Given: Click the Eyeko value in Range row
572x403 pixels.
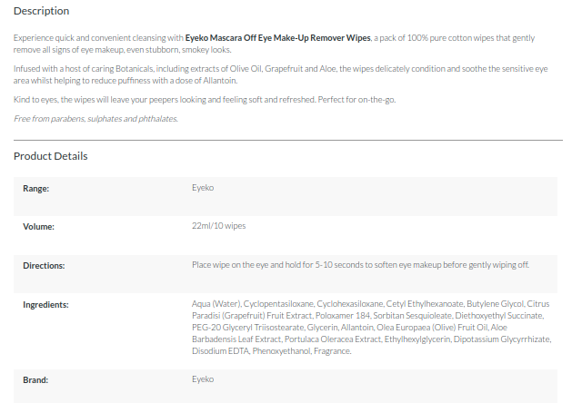Looking at the screenshot, I should coord(203,188).
